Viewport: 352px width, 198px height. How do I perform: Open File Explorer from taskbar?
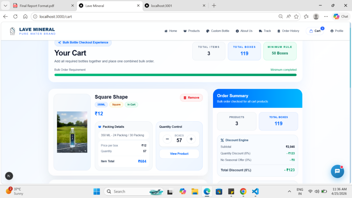pos(195,191)
